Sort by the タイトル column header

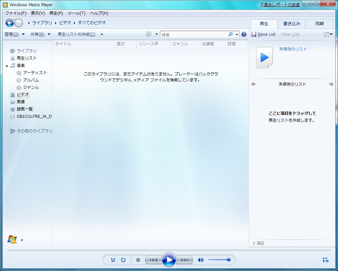84,44
